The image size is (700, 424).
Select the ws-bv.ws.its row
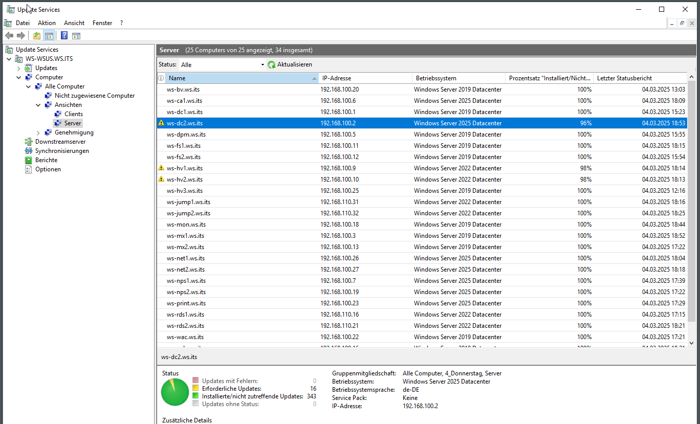coord(422,90)
